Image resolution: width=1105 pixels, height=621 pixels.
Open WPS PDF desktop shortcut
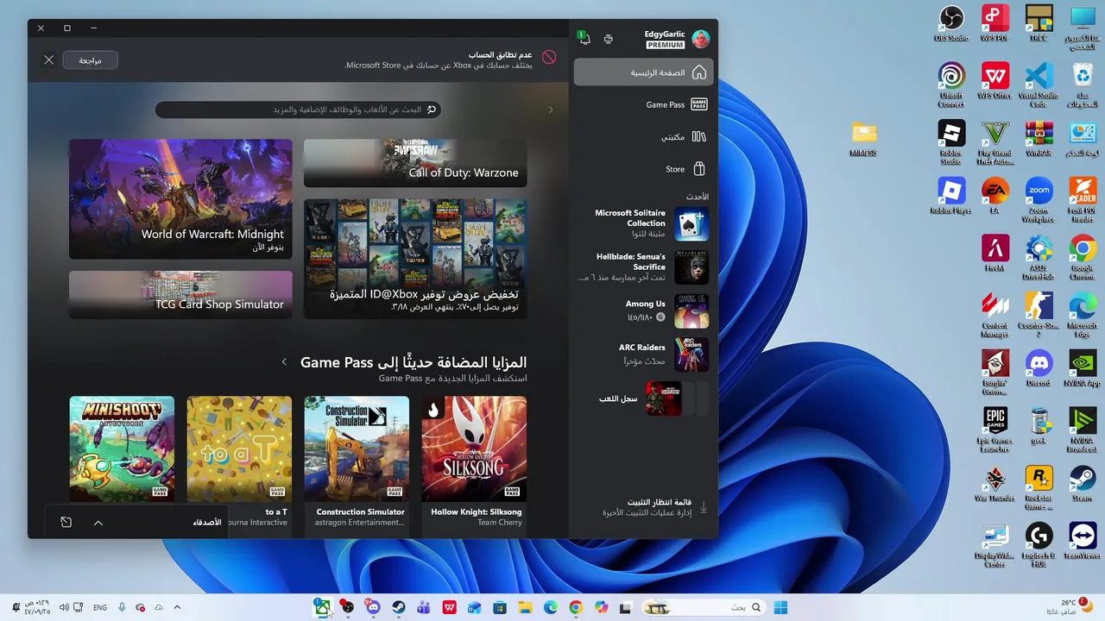[994, 23]
